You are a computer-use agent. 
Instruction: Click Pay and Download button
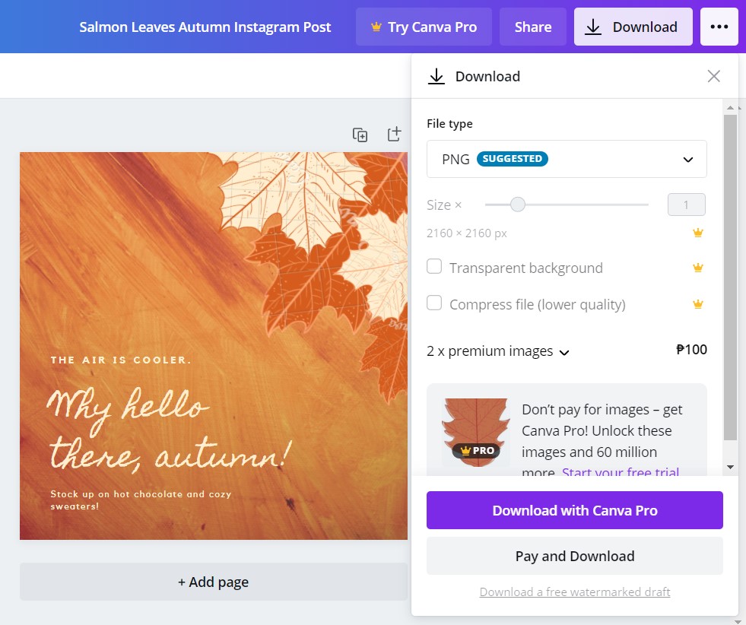tap(574, 556)
